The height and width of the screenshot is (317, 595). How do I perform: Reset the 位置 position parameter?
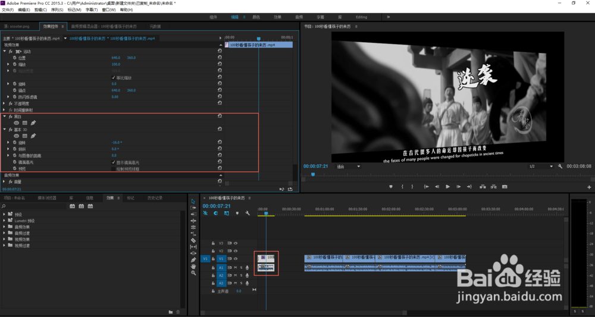click(220, 58)
